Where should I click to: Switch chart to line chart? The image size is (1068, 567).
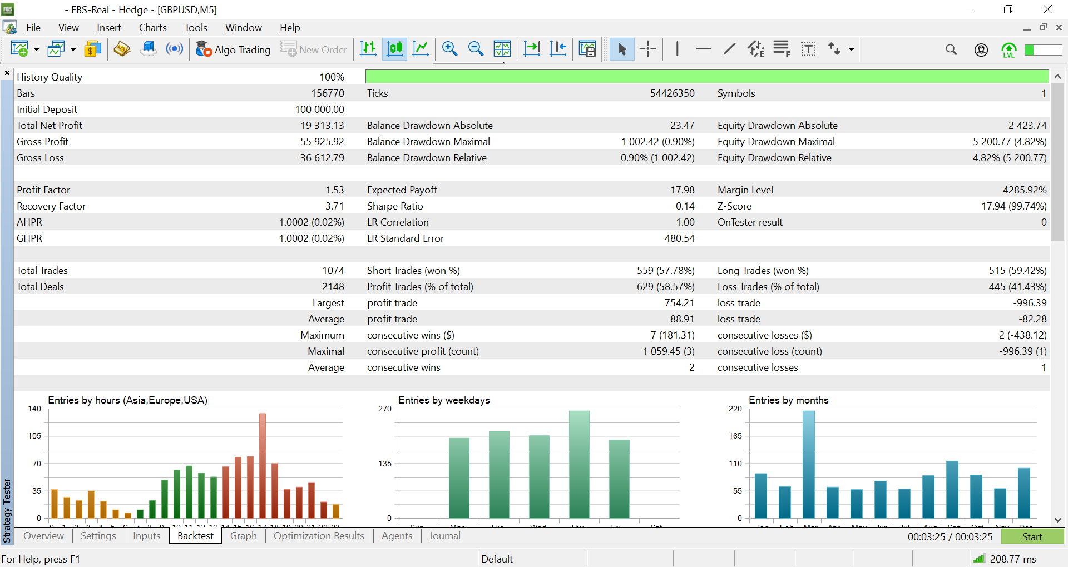(421, 49)
